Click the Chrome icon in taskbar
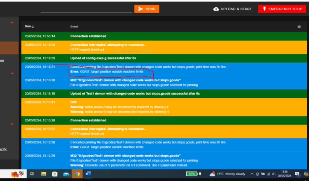 click(77, 174)
